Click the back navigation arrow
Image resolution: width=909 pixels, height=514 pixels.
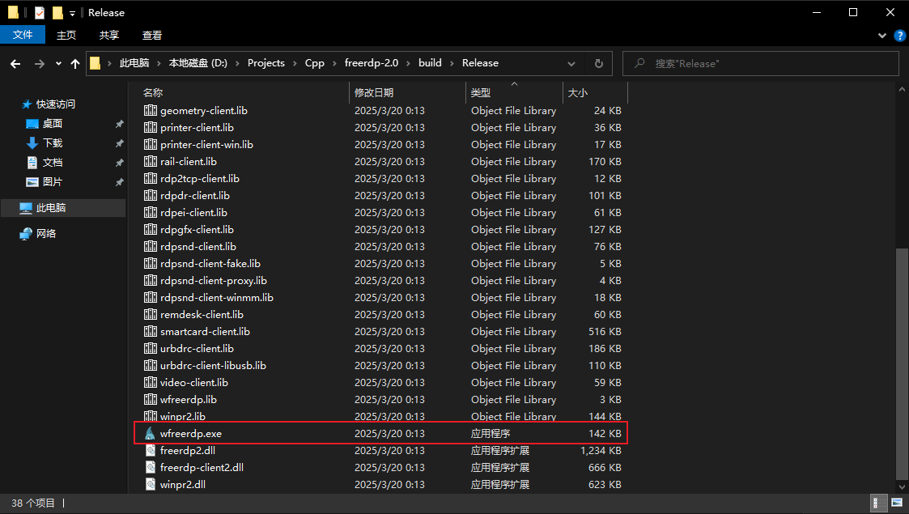[x=15, y=63]
